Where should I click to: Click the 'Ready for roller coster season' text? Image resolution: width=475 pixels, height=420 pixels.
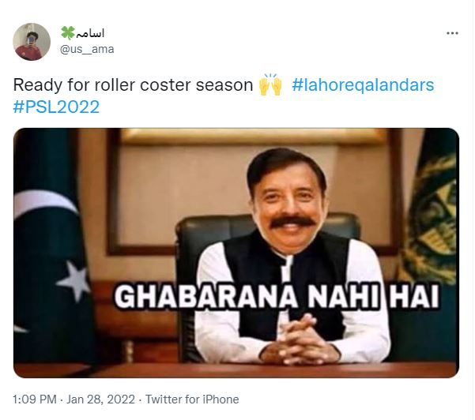pos(133,84)
